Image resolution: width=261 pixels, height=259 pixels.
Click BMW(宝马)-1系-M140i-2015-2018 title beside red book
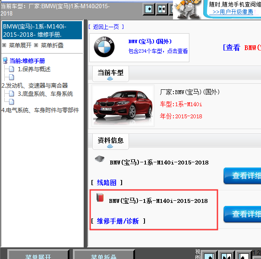(x=158, y=201)
